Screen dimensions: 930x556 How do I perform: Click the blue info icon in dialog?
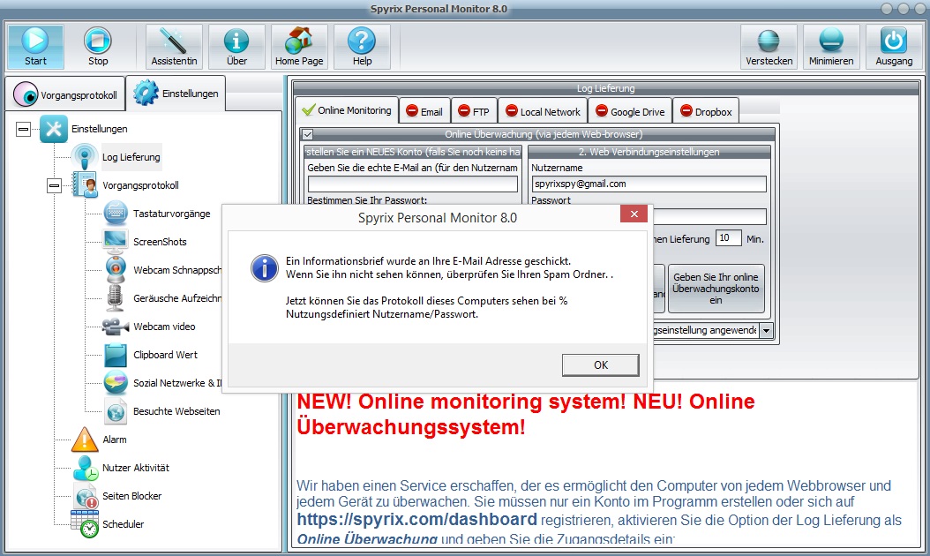[265, 268]
